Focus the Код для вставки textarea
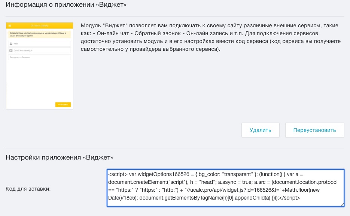 225,188
